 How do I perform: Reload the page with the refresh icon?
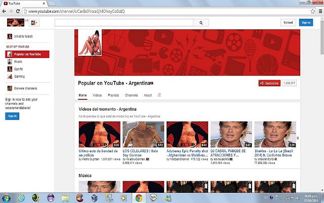[18, 11]
